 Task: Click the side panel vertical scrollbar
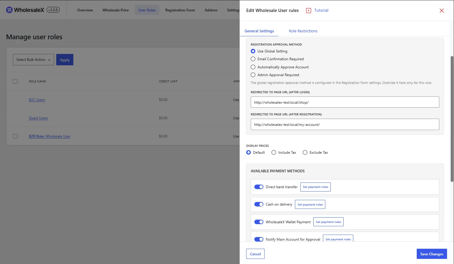[x=452, y=119]
